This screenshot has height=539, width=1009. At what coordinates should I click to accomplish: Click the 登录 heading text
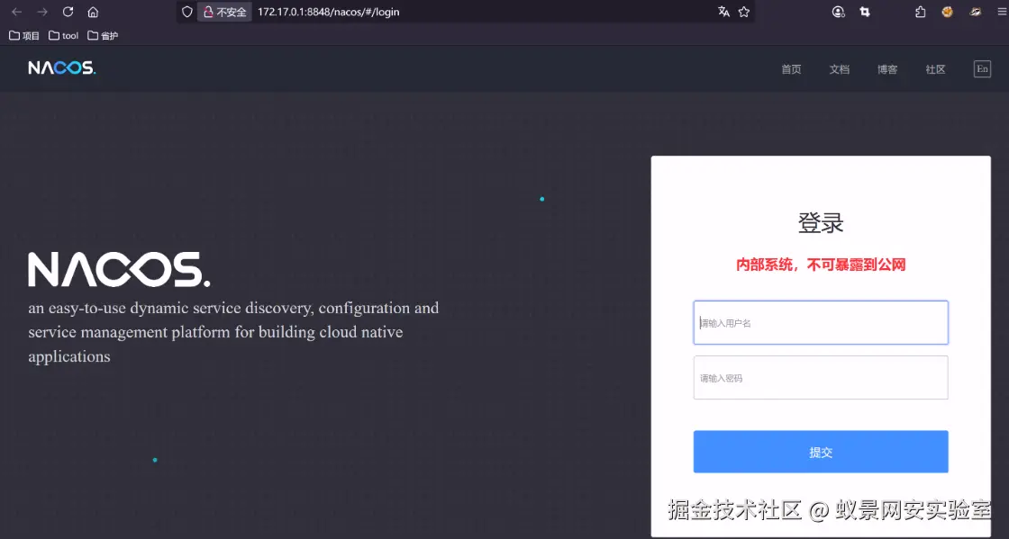point(821,223)
